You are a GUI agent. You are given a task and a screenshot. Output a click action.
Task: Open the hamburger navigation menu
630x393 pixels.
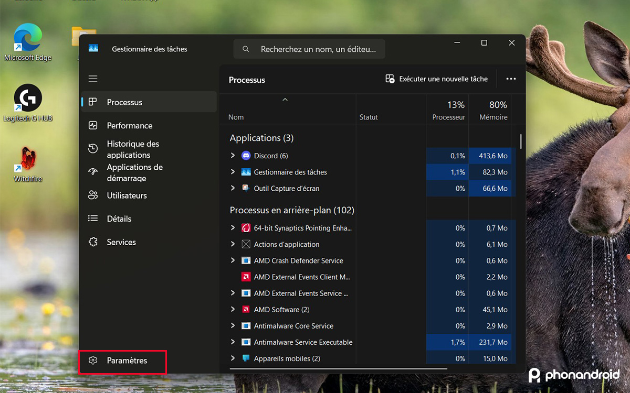click(x=93, y=79)
